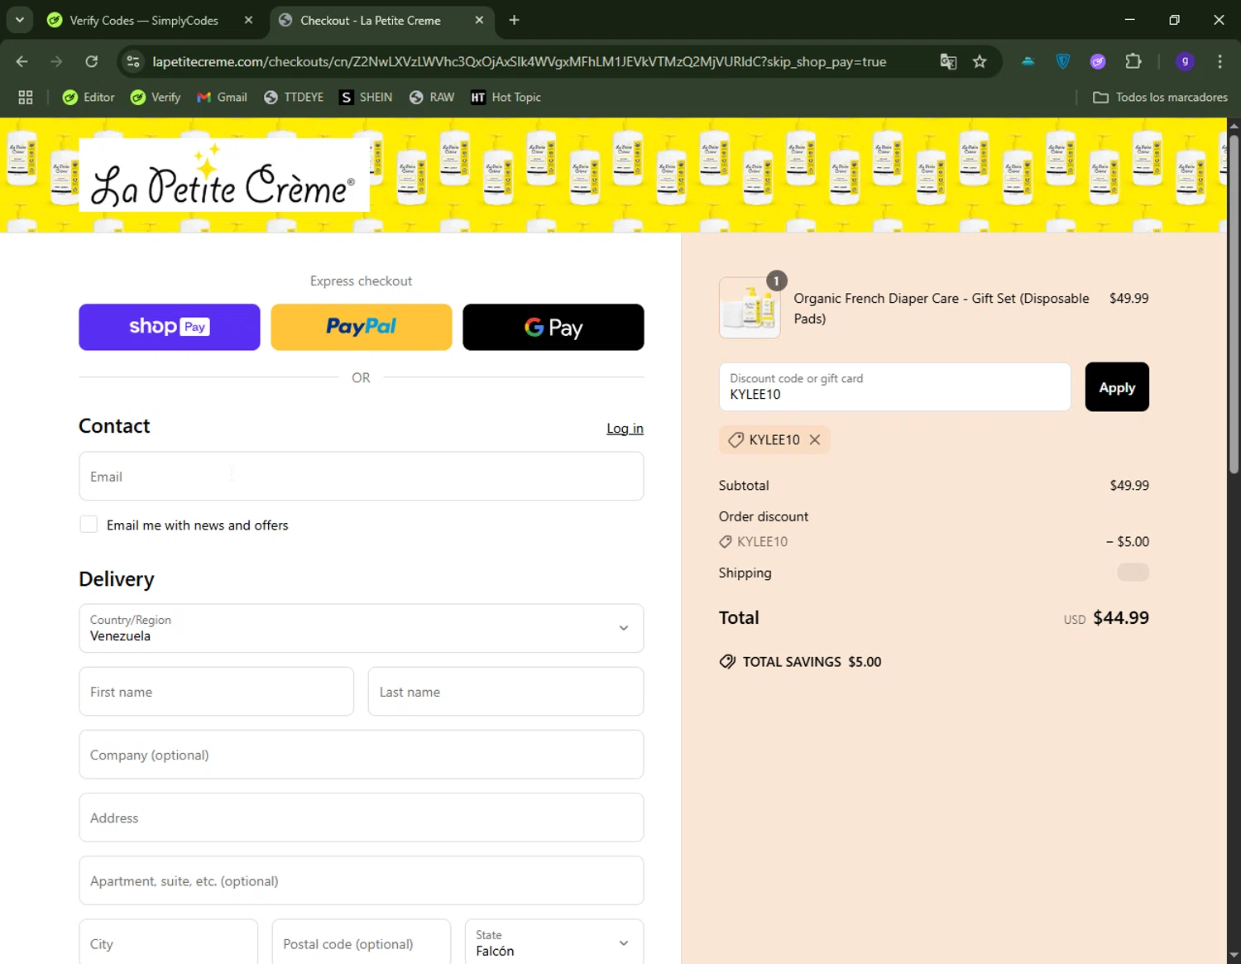Open the Chrome profile avatar
Image resolution: width=1241 pixels, height=964 pixels.
pos(1185,61)
